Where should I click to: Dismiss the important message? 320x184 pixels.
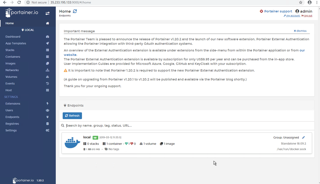300,31
